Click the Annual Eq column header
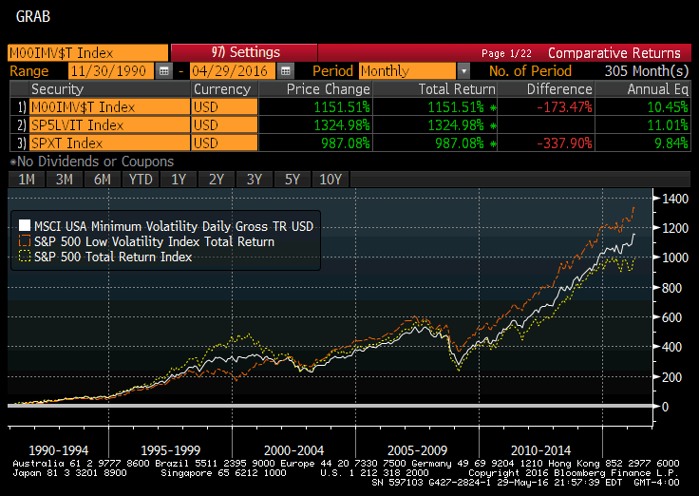The height and width of the screenshot is (496, 699). (643, 89)
